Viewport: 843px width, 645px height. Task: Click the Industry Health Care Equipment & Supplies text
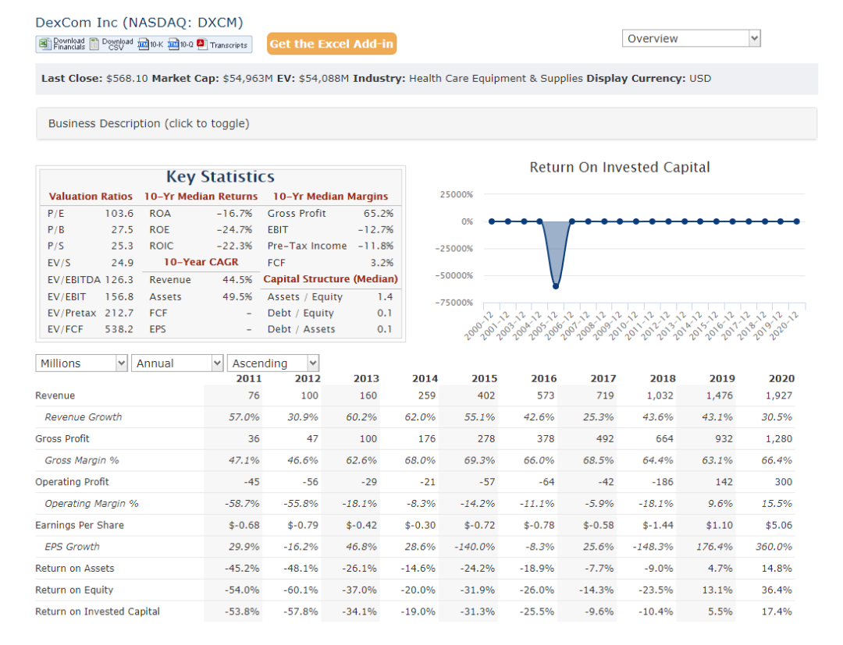[496, 79]
